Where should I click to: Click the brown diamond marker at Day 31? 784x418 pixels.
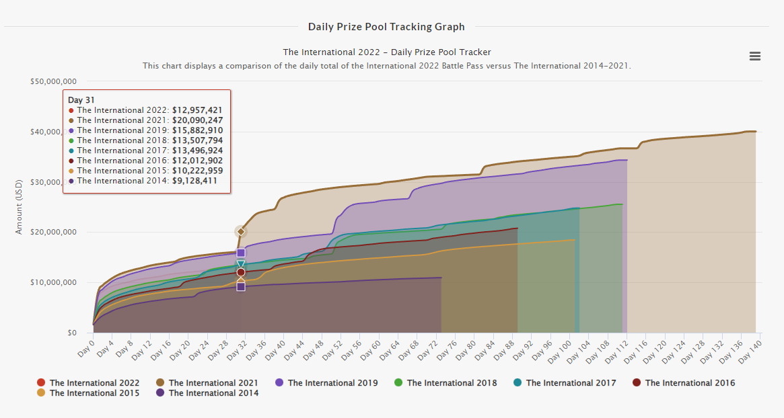[240, 231]
